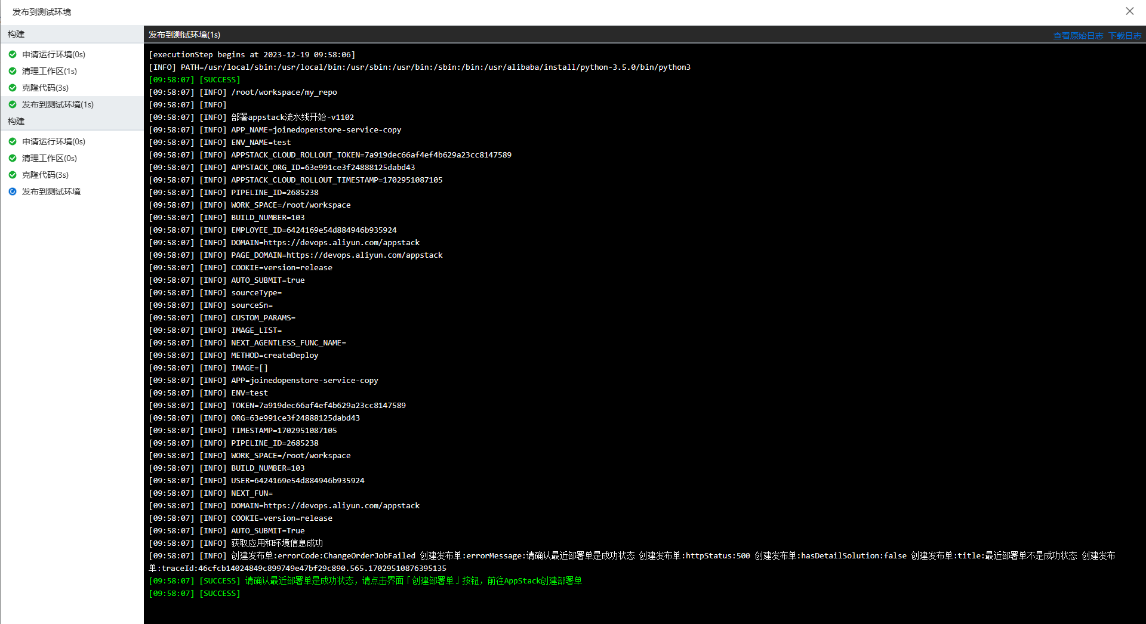Click the second 构建 section header

[x=16, y=121]
